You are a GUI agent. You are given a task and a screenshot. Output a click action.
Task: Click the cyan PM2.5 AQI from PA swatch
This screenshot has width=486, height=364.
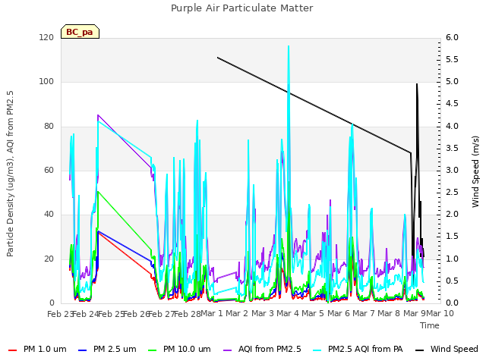pyautogui.click(x=317, y=350)
